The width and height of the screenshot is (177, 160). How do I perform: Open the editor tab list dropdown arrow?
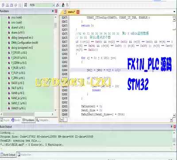tap(174, 11)
